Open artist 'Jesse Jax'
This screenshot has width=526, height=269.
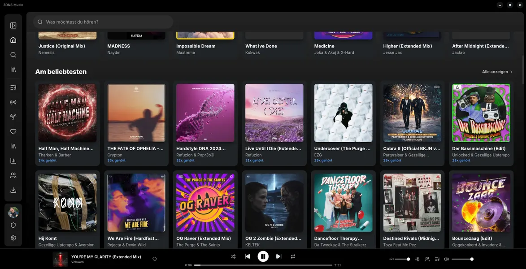pos(392,52)
